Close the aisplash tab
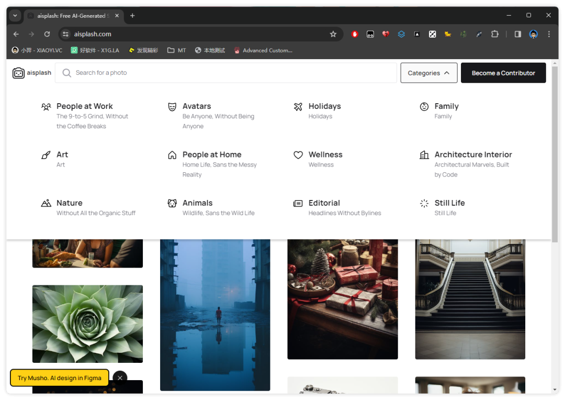565x400 pixels. click(x=117, y=16)
